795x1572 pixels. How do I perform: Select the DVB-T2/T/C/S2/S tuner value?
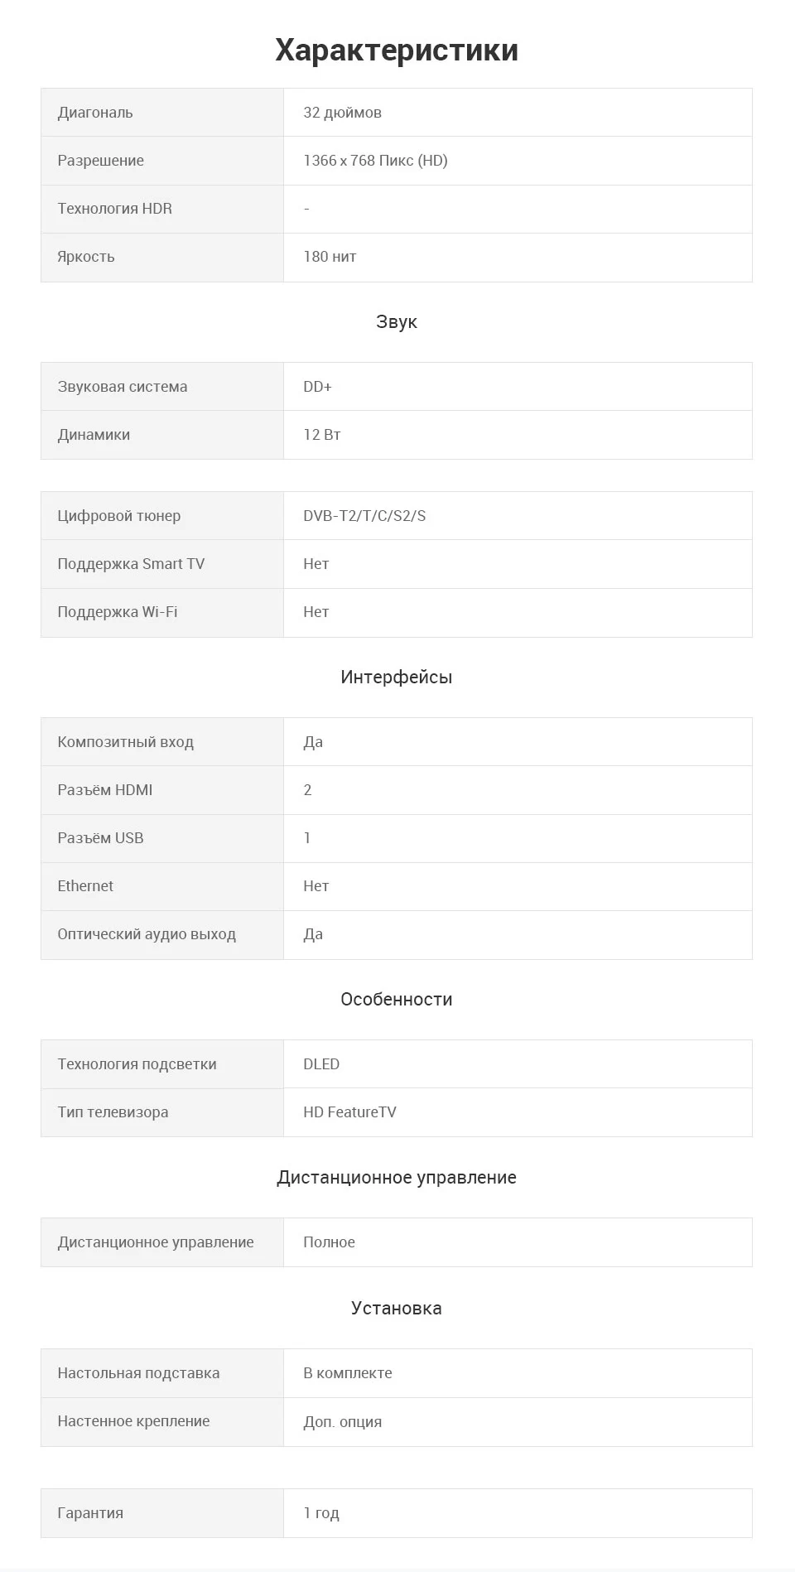[x=364, y=516]
